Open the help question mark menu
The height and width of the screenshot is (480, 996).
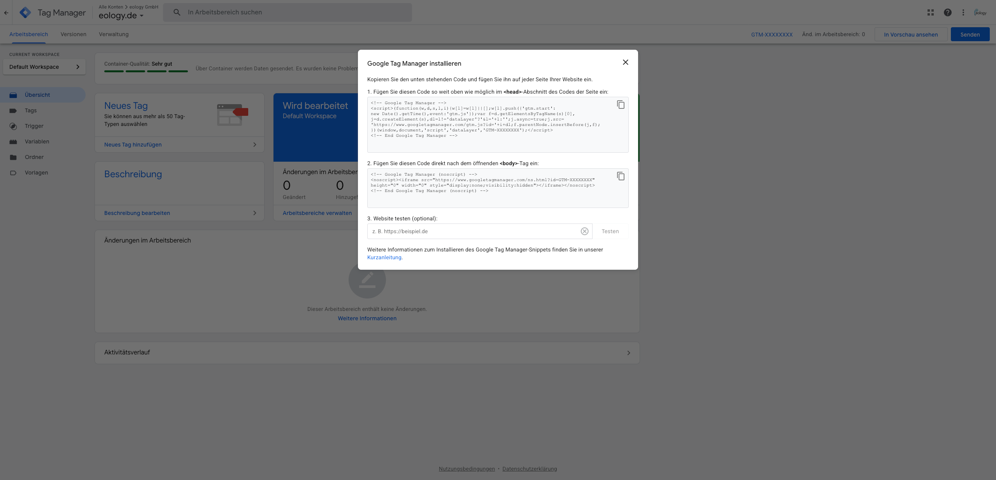tap(947, 12)
